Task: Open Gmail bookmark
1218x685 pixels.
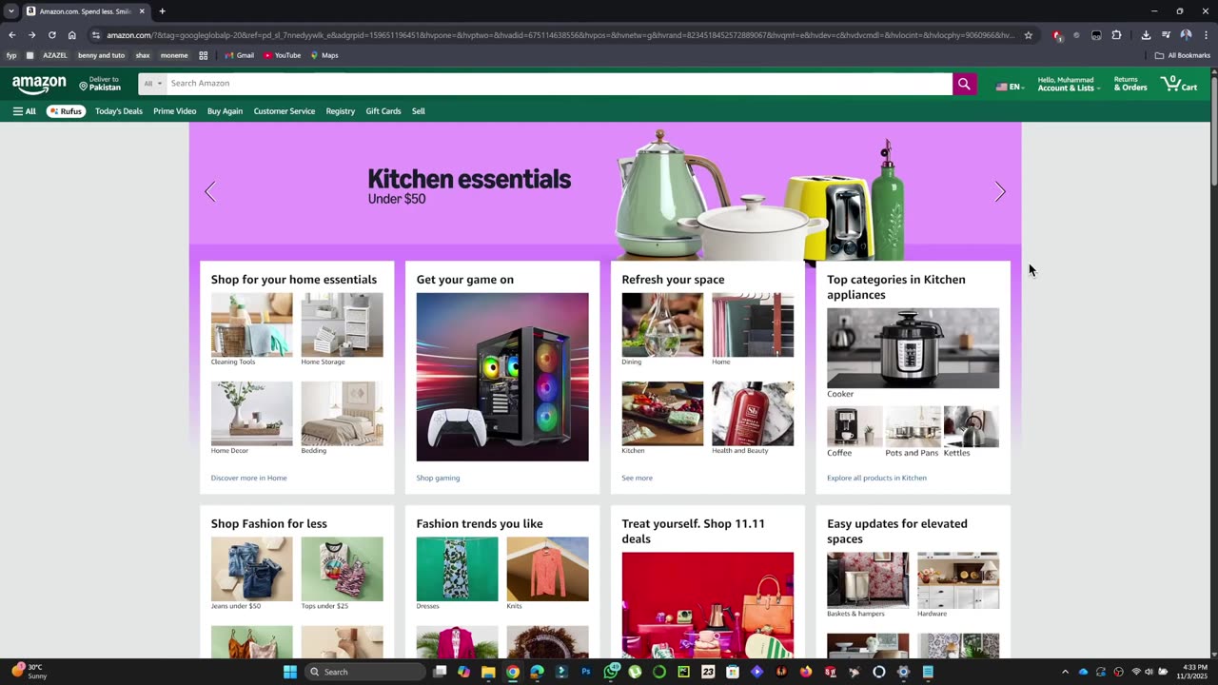Action: click(x=239, y=55)
